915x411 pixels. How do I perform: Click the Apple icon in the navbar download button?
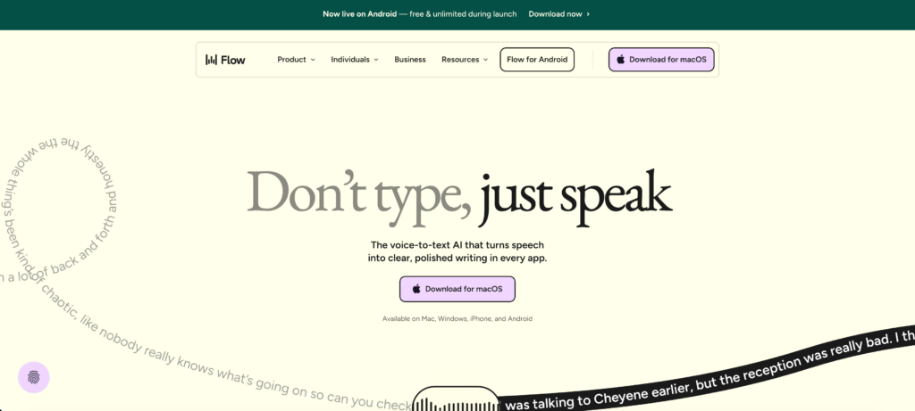pyautogui.click(x=621, y=60)
